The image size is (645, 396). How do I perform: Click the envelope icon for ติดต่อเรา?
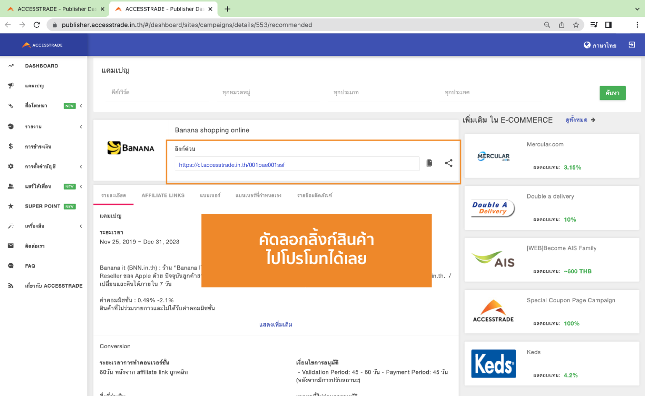tap(10, 246)
